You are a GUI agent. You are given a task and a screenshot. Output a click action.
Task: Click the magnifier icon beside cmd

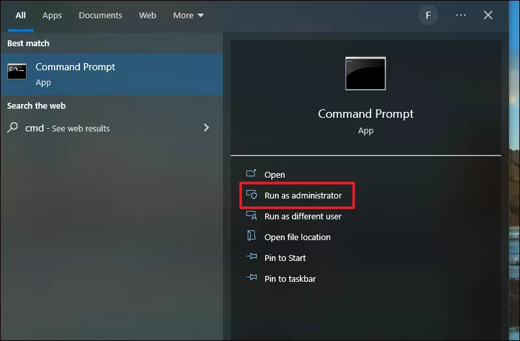(12, 128)
